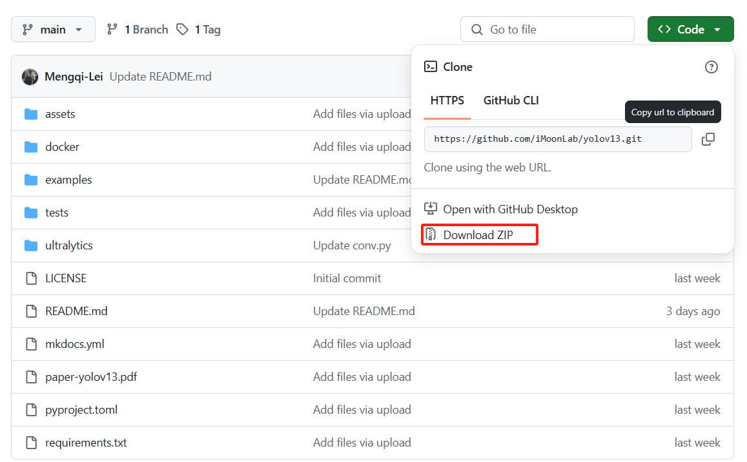This screenshot has width=747, height=462.
Task: Click the 3 days ago timestamp
Action: tap(693, 311)
